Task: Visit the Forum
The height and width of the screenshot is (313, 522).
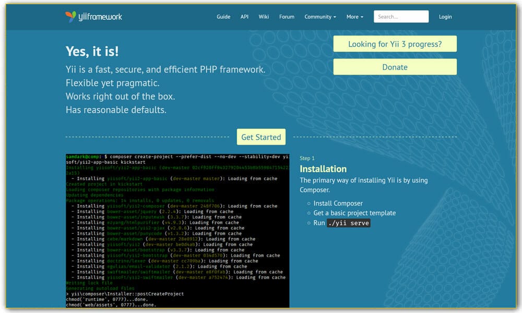Action: [x=287, y=17]
